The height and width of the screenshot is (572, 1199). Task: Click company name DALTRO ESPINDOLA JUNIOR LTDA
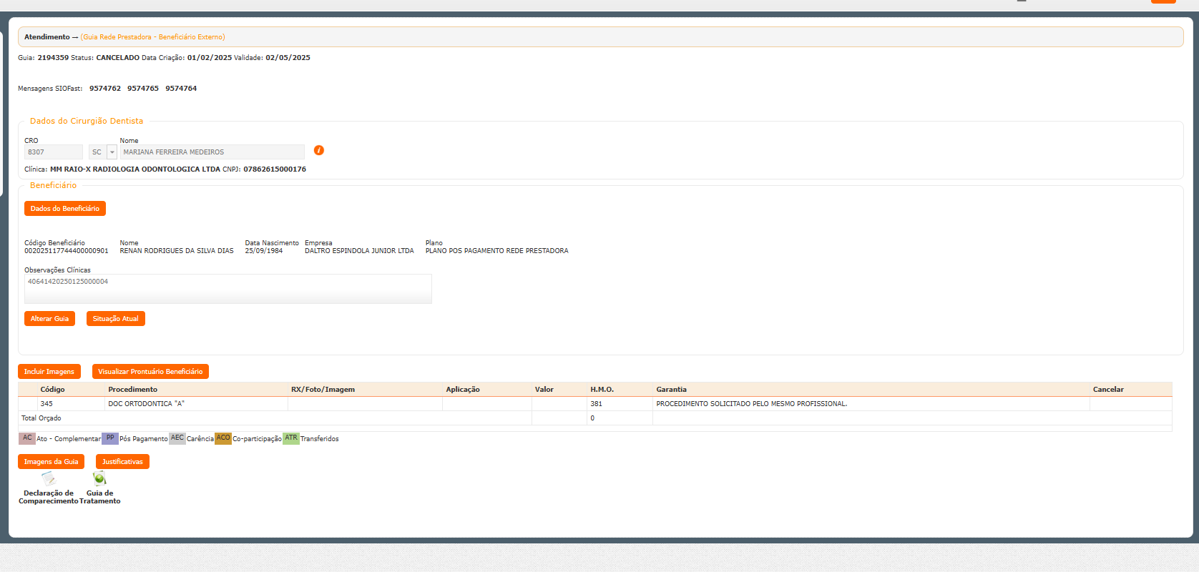click(x=359, y=251)
